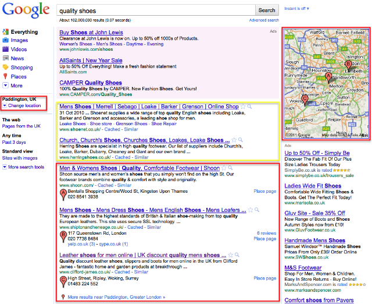The width and height of the screenshot is (372, 304).
Task: Click the Everything sidebar icon
Action: pyautogui.click(x=5, y=32)
